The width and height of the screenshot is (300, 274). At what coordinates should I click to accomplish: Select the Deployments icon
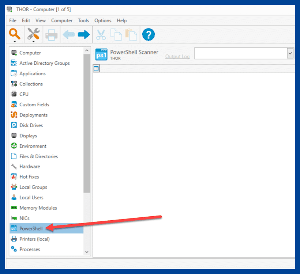14,115
